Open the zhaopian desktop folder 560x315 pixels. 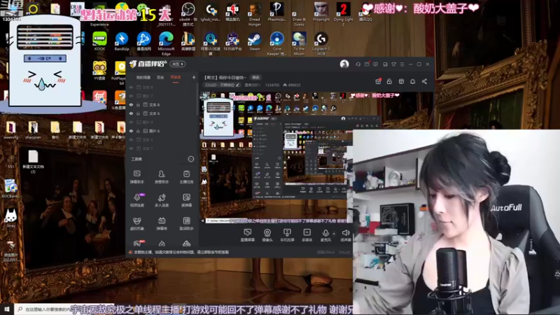point(33,130)
